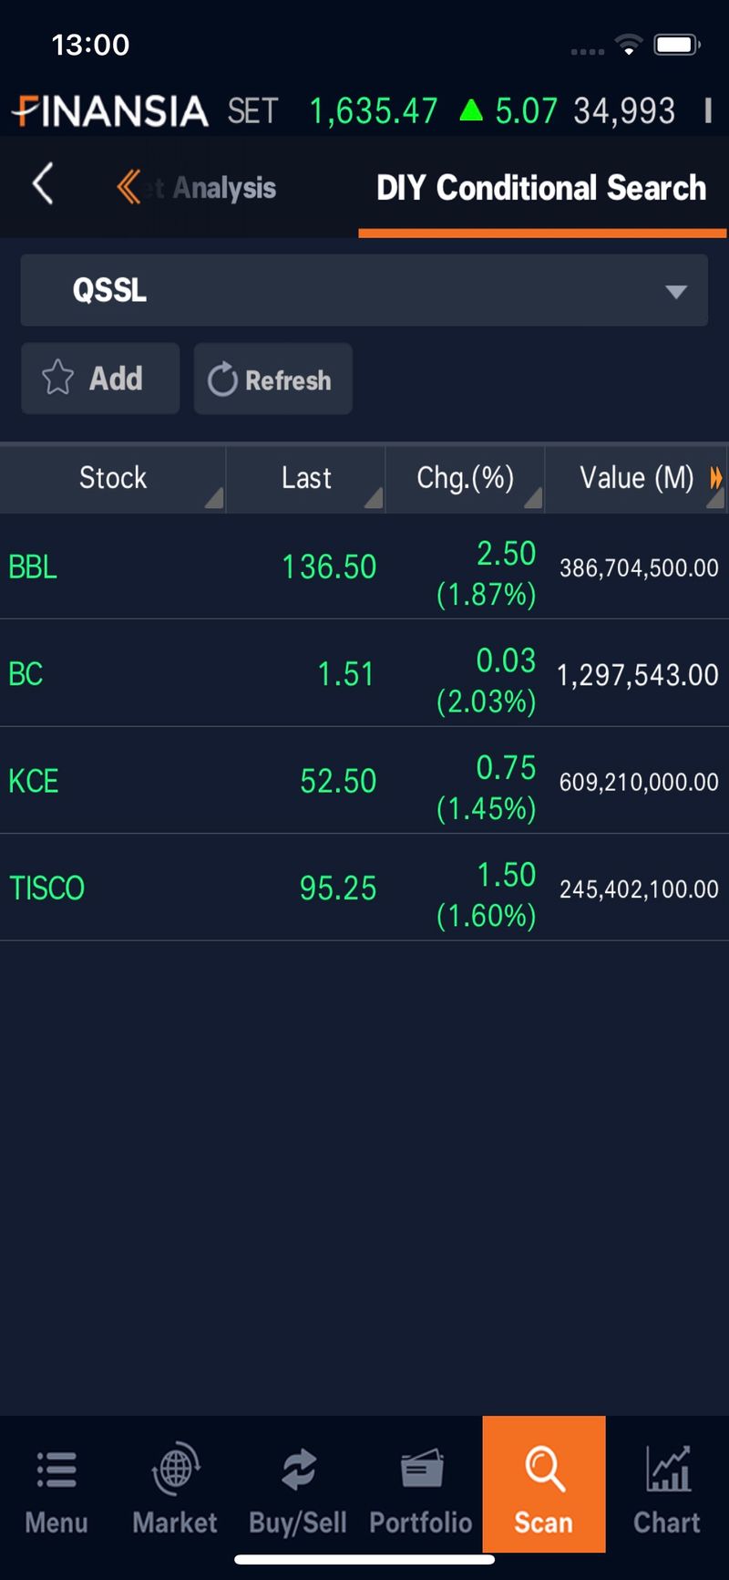Sort by the Stock column header
Screen dimensions: 729x1580
point(113,478)
